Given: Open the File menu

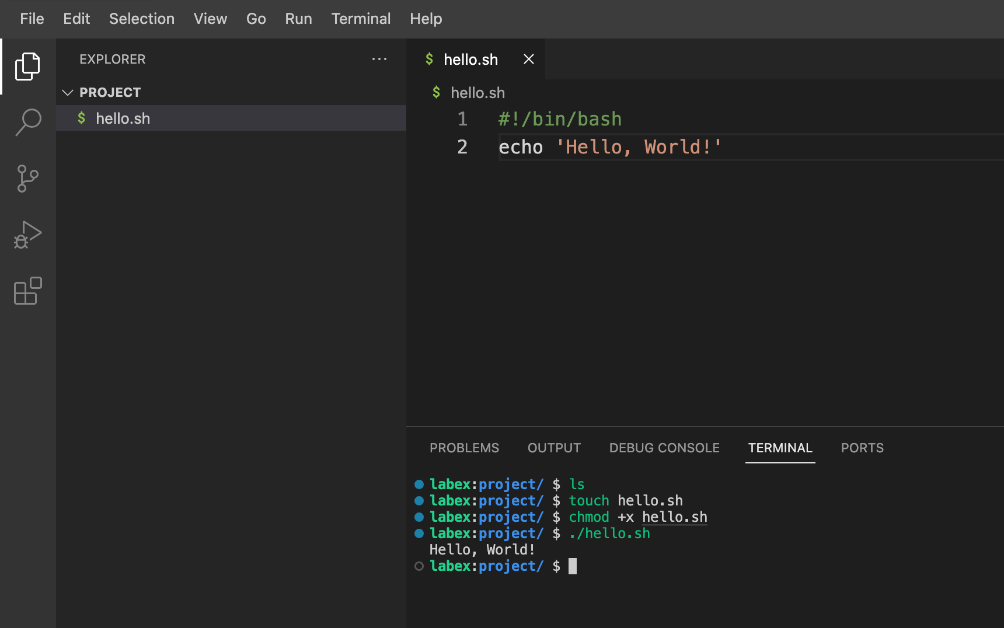Looking at the screenshot, I should (32, 19).
